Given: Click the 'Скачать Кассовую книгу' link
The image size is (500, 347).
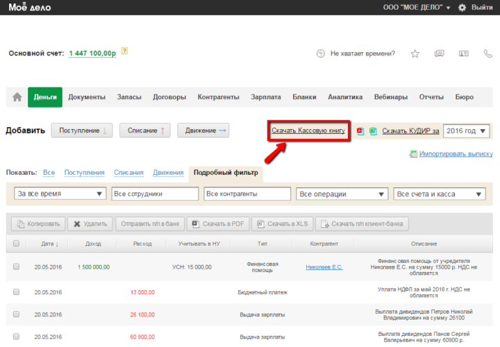Looking at the screenshot, I should point(308,130).
